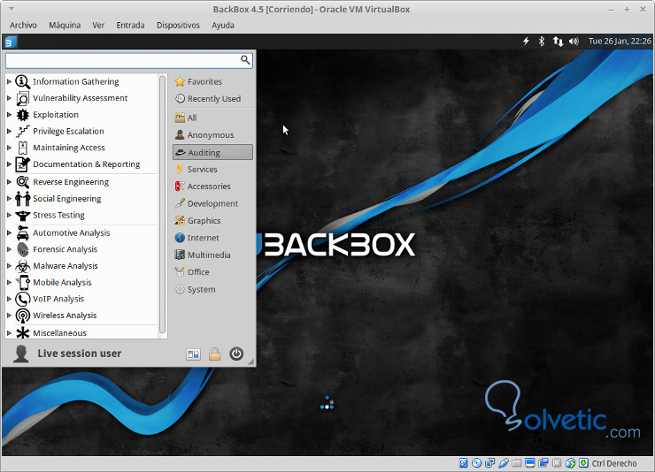Select the System category

pos(212,289)
